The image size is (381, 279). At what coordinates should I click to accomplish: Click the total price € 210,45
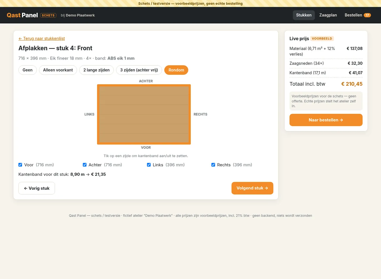[x=352, y=84]
